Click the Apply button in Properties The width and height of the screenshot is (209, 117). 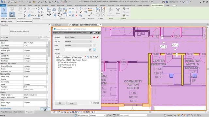[x=45, y=109]
